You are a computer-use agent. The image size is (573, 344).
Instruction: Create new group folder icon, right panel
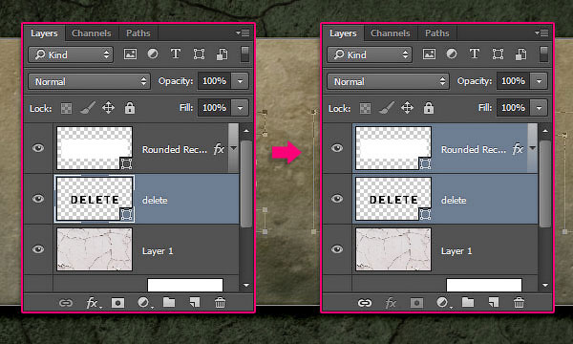coord(468,302)
